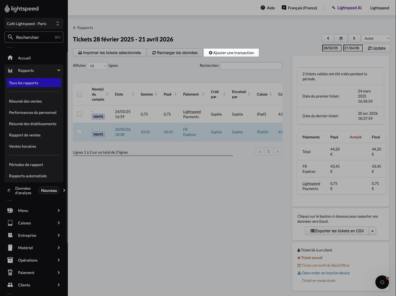
Task: Click the Données d'analyse icon
Action: [9, 191]
